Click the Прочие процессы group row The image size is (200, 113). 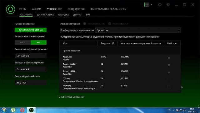pos(120,51)
